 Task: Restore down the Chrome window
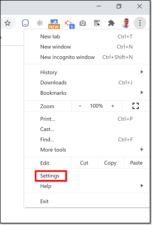pyautogui.click(x=119, y=6)
